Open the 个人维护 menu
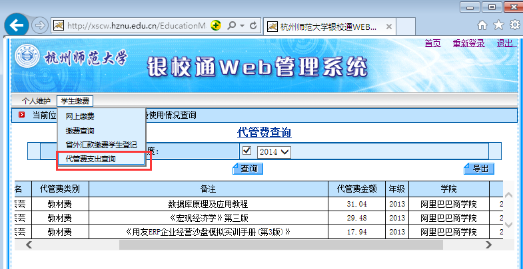 tap(36, 101)
